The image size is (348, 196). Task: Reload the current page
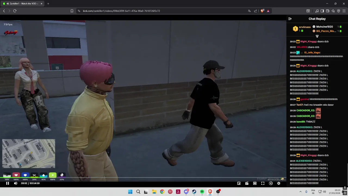(x=15, y=11)
